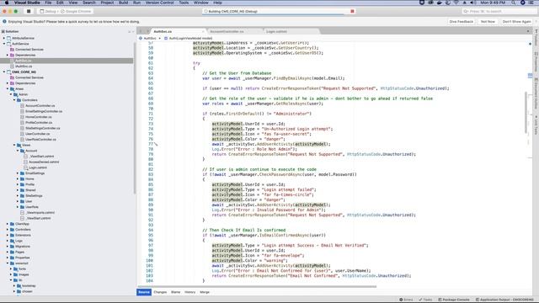Open the Tasks pad in status bar
The image size is (539, 303).
[x=425, y=300]
